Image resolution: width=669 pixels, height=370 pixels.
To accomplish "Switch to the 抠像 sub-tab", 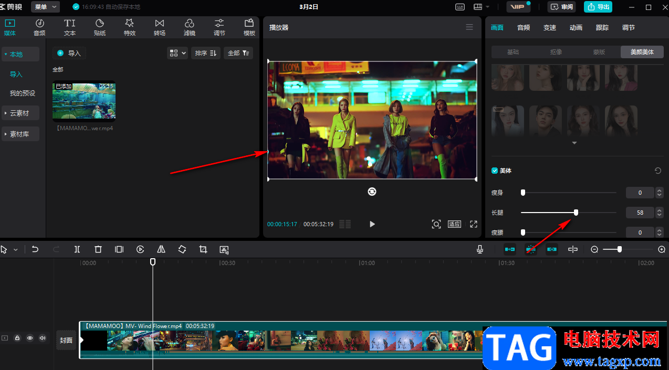I will tap(556, 52).
